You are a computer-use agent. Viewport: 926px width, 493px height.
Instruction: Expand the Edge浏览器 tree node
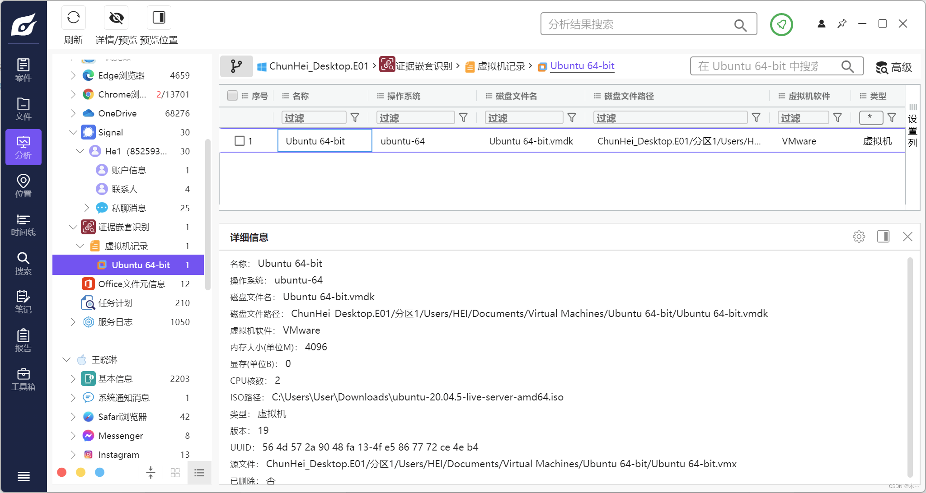73,75
